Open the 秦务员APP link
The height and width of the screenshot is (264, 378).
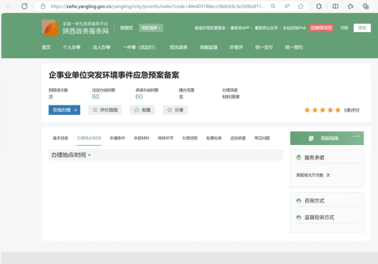coord(240,28)
